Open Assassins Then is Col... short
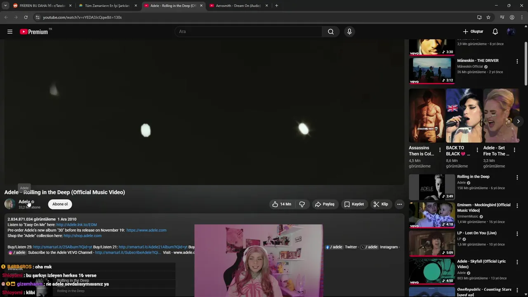This screenshot has height=297, width=528. pyautogui.click(x=427, y=115)
